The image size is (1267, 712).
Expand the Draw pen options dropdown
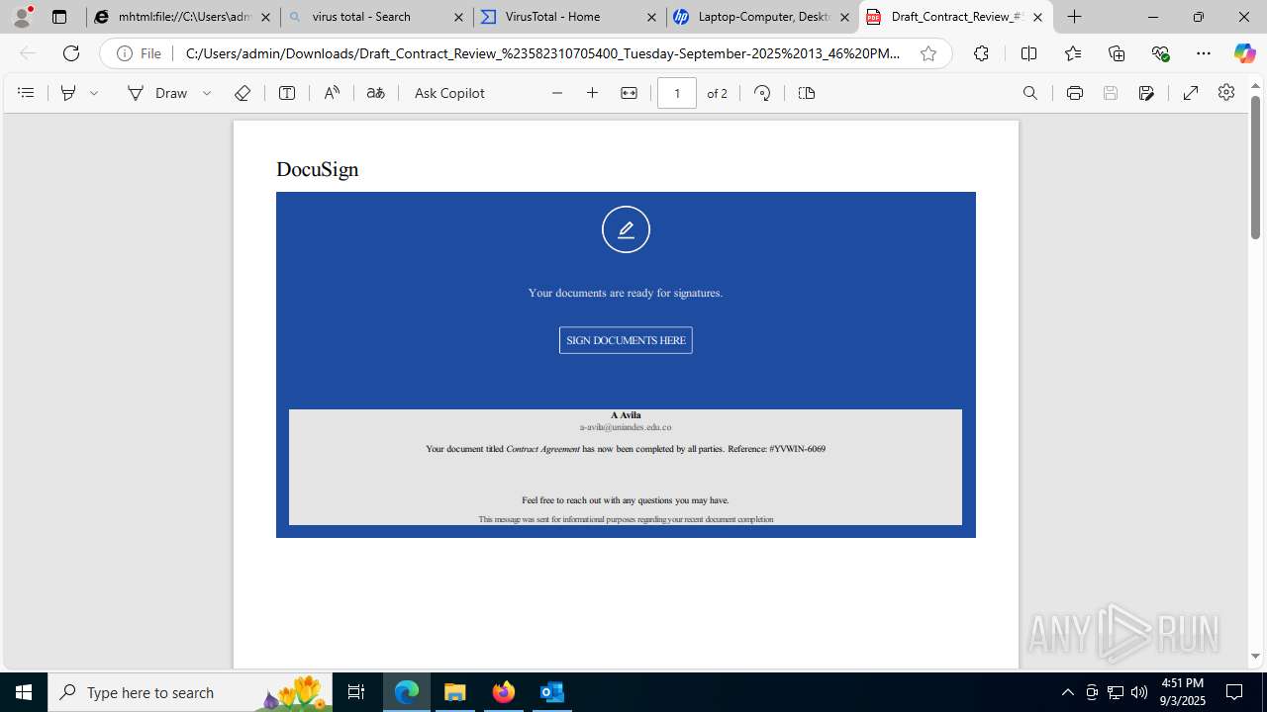point(207,93)
